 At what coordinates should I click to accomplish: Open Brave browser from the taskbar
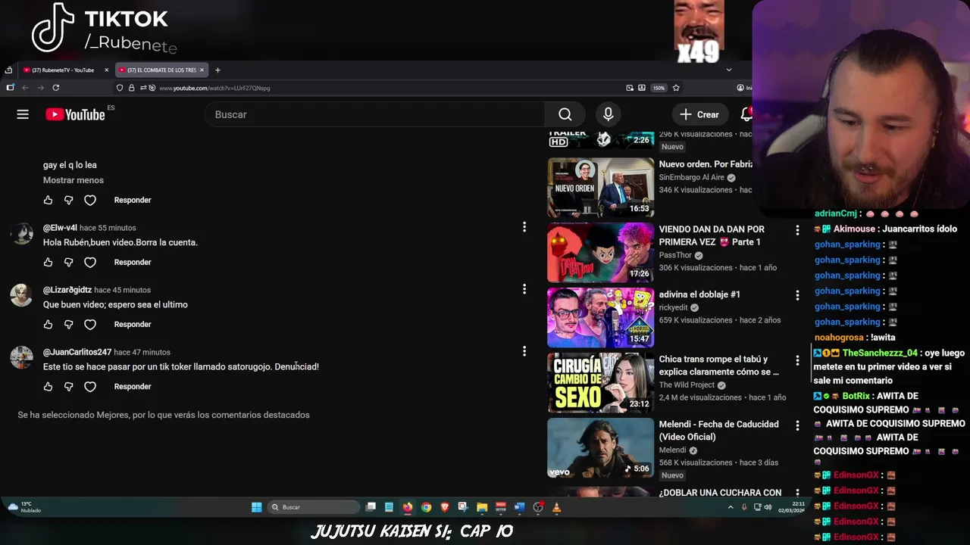point(445,507)
